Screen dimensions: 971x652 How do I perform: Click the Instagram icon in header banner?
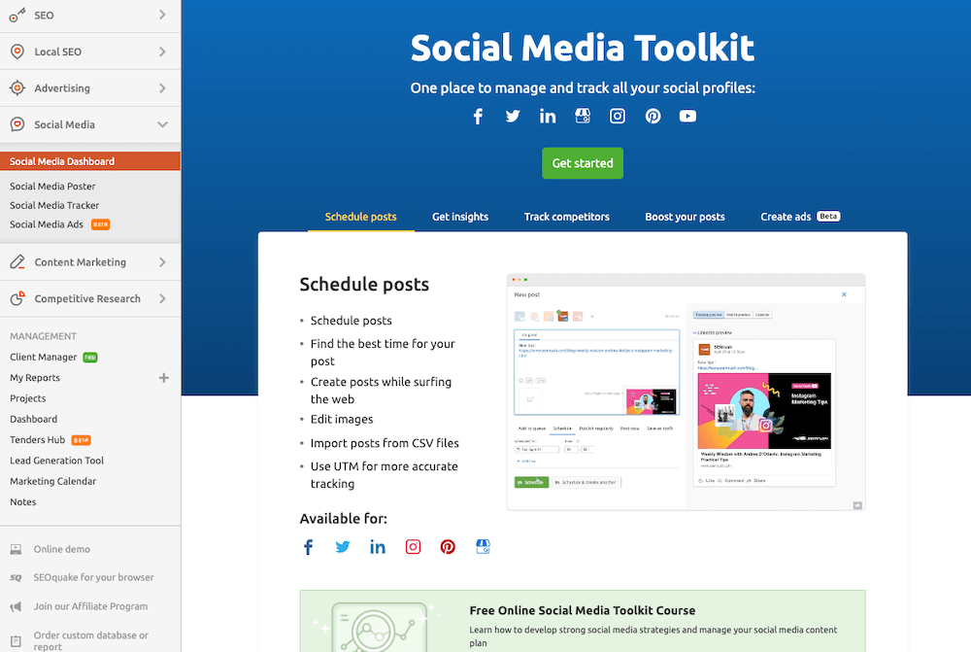pyautogui.click(x=618, y=116)
